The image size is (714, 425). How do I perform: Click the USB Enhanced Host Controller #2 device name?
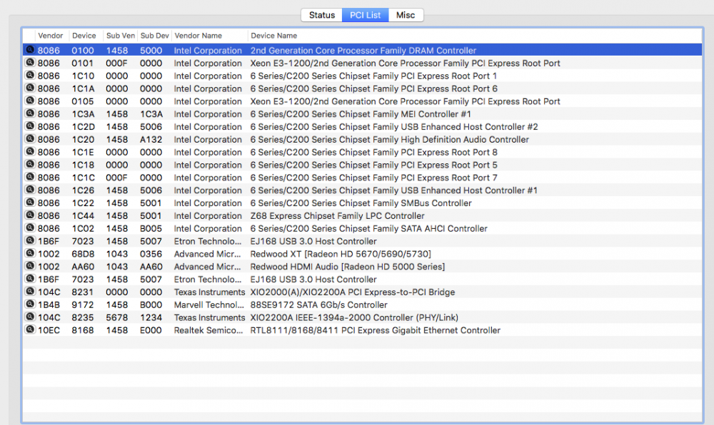[394, 127]
